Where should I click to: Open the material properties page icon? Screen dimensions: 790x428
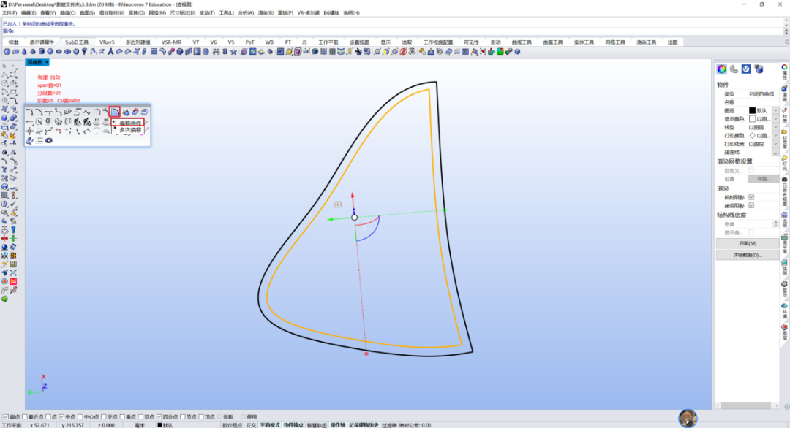click(x=734, y=69)
